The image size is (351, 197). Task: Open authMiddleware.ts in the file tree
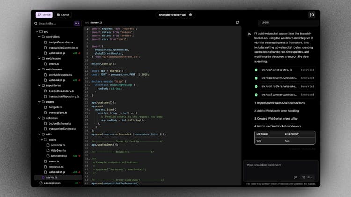(60, 75)
